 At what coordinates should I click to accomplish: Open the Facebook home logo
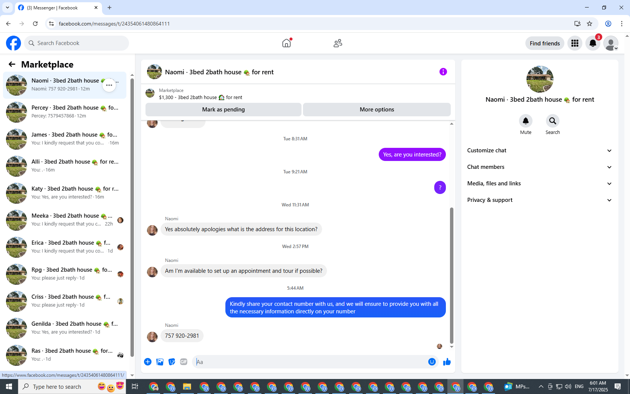[x=13, y=43]
